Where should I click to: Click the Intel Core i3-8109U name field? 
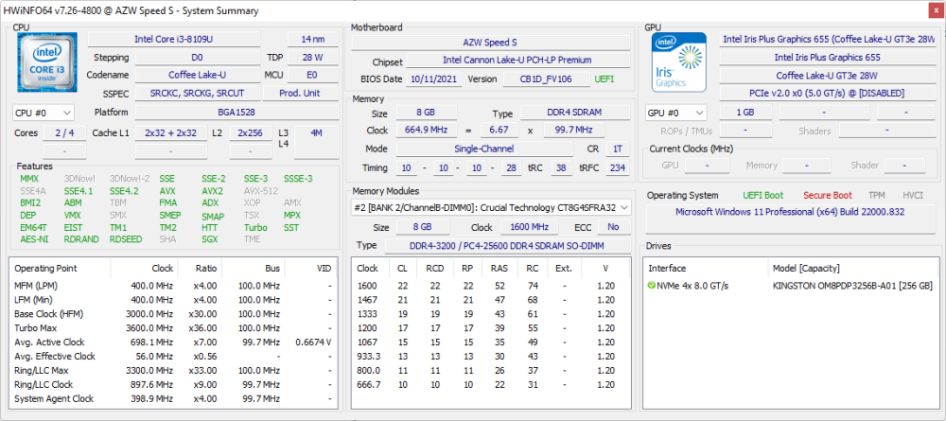coord(174,39)
